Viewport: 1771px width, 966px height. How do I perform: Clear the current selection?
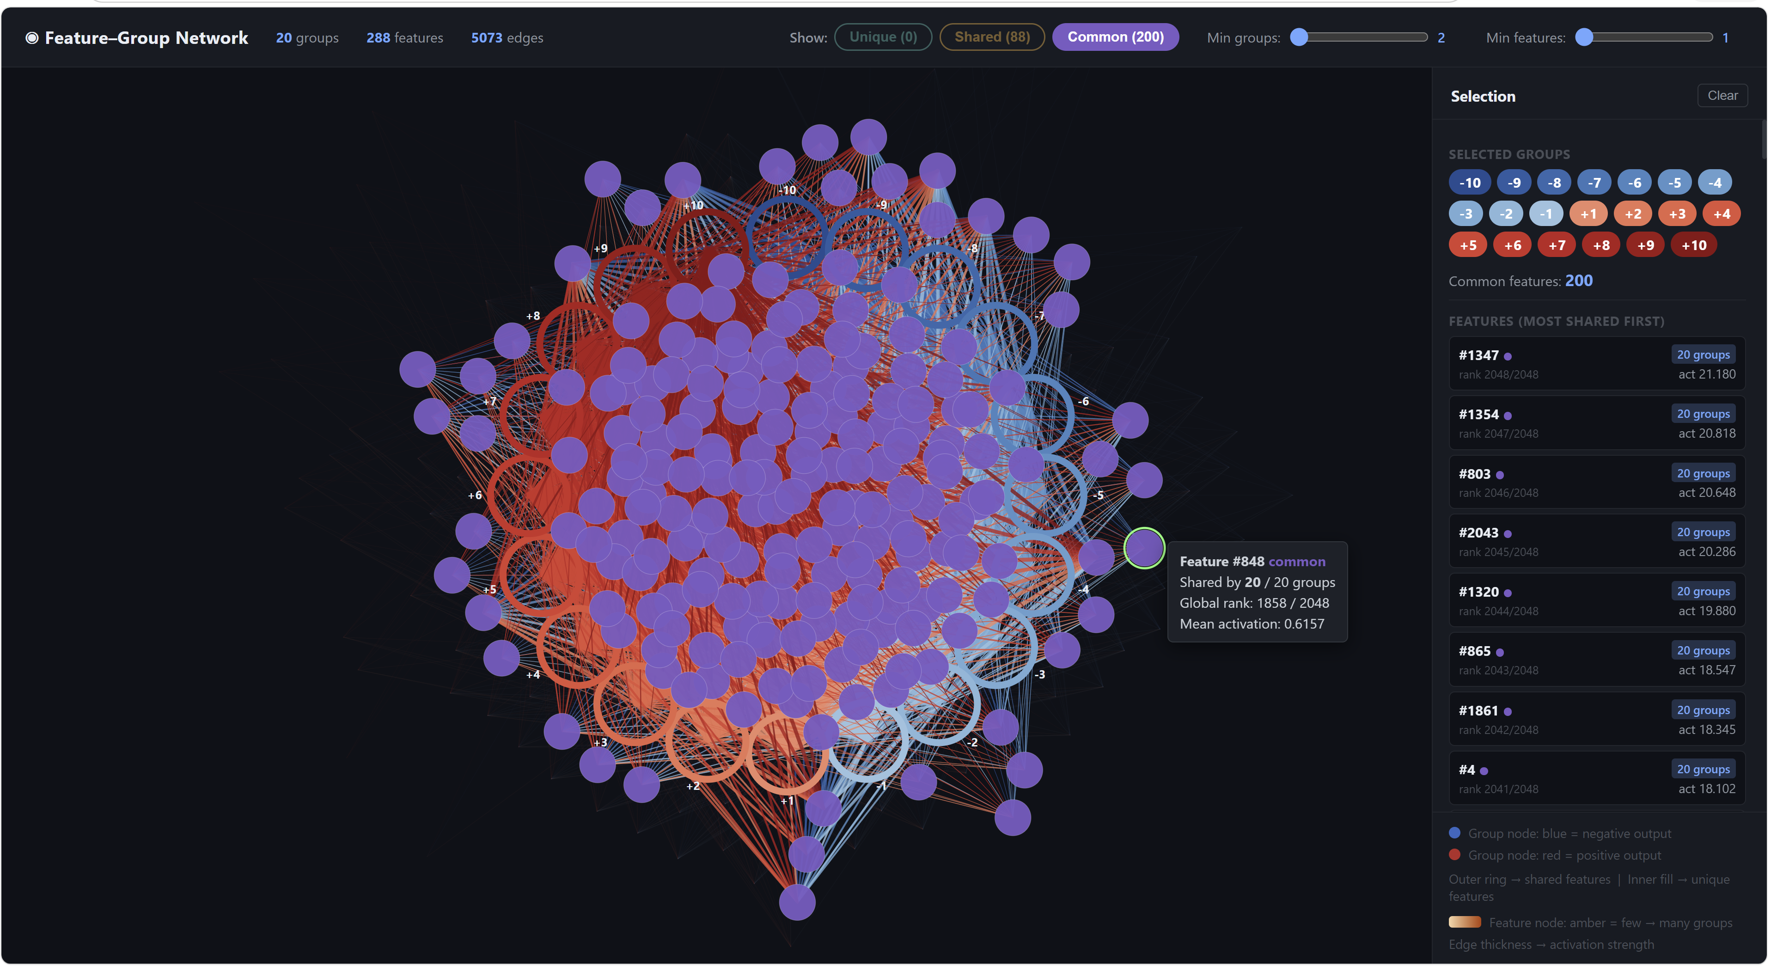click(1722, 96)
